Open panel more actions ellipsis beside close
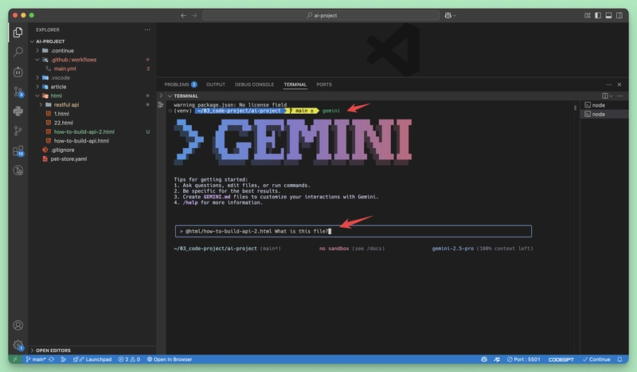The width and height of the screenshot is (637, 372). (x=608, y=84)
